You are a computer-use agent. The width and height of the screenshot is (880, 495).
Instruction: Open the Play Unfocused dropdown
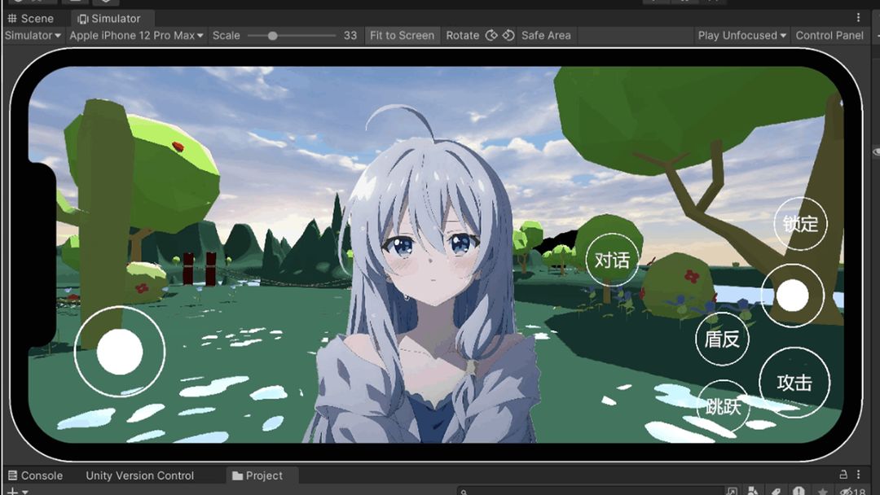point(742,35)
